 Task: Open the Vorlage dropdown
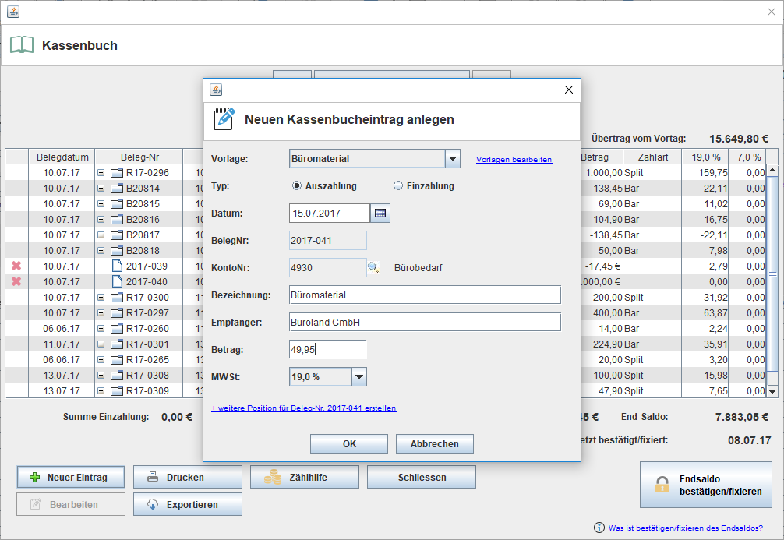click(453, 159)
